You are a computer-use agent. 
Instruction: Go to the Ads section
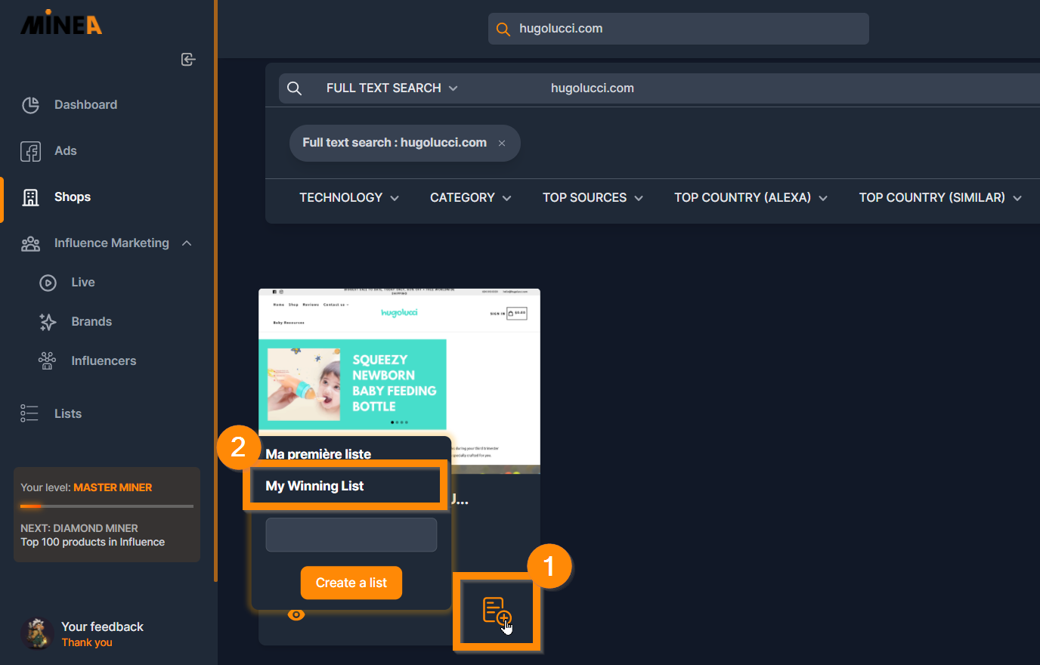66,151
